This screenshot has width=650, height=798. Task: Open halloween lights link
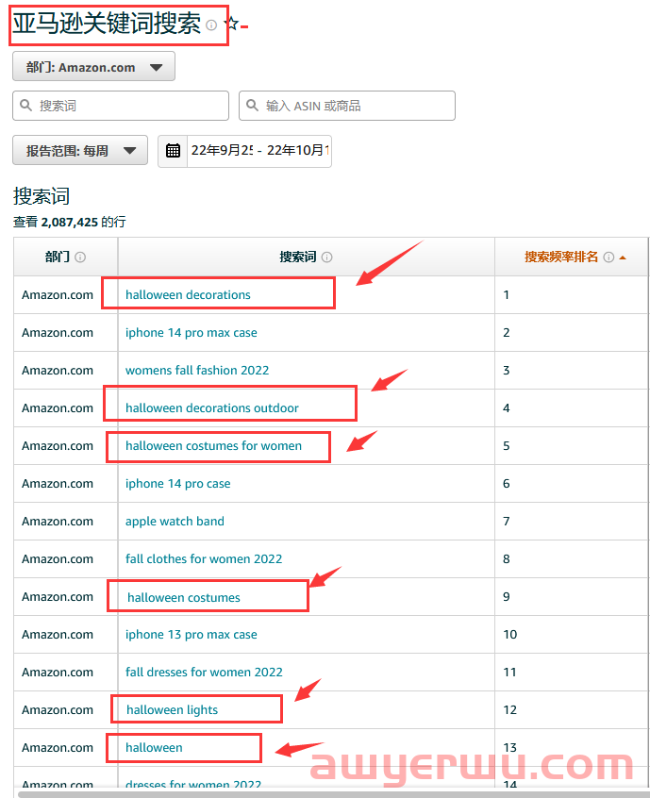tap(172, 710)
